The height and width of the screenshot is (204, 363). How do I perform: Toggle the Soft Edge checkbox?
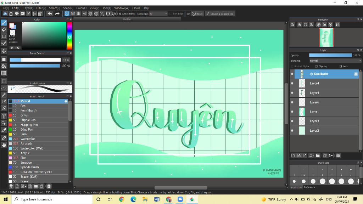(171, 14)
